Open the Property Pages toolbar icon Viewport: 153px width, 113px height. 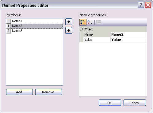click(x=99, y=22)
